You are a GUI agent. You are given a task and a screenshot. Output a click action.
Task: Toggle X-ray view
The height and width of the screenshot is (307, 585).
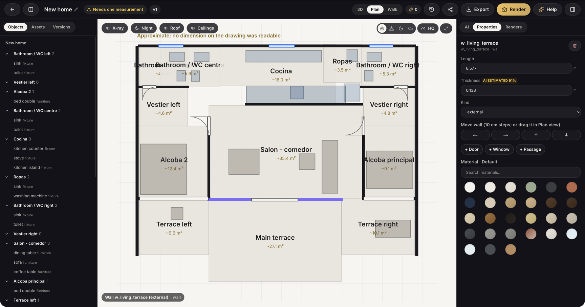[x=115, y=28]
